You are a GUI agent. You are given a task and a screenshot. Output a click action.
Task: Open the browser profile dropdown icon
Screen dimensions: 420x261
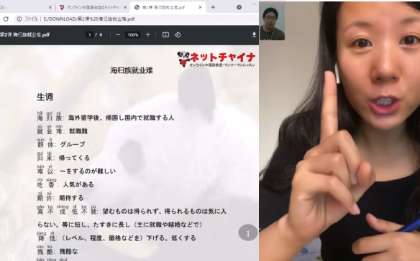click(239, 7)
